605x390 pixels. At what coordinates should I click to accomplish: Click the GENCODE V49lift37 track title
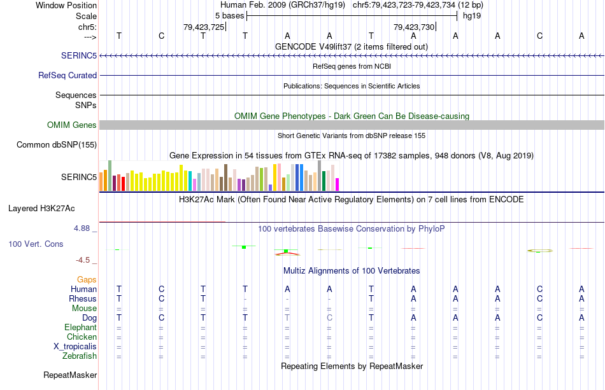(351, 46)
